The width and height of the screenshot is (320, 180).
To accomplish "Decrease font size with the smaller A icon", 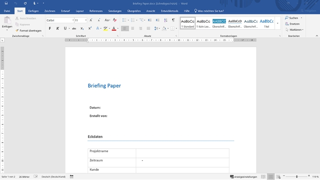I will [99, 20].
